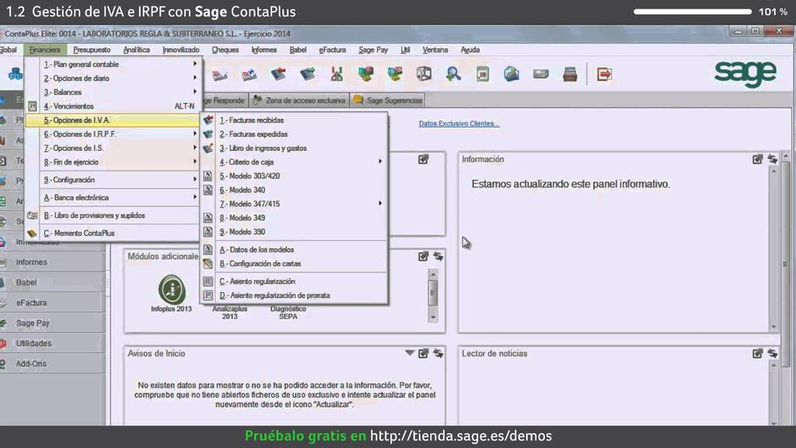Click the blue S stacked cubes toolbar icon
Image resolution: width=796 pixels, height=448 pixels.
395,74
